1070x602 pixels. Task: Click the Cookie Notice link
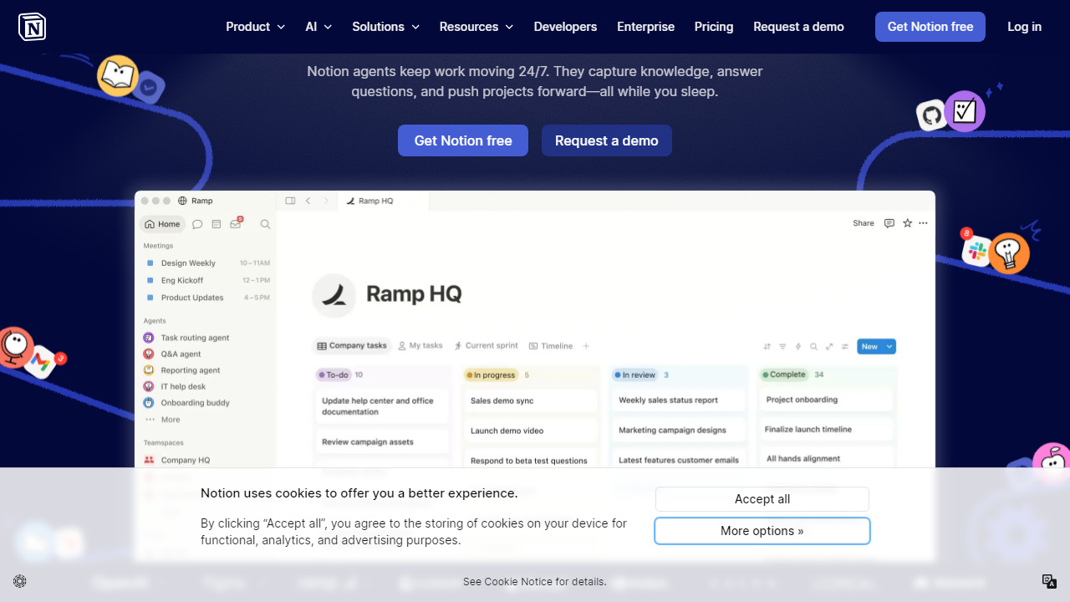coord(515,582)
